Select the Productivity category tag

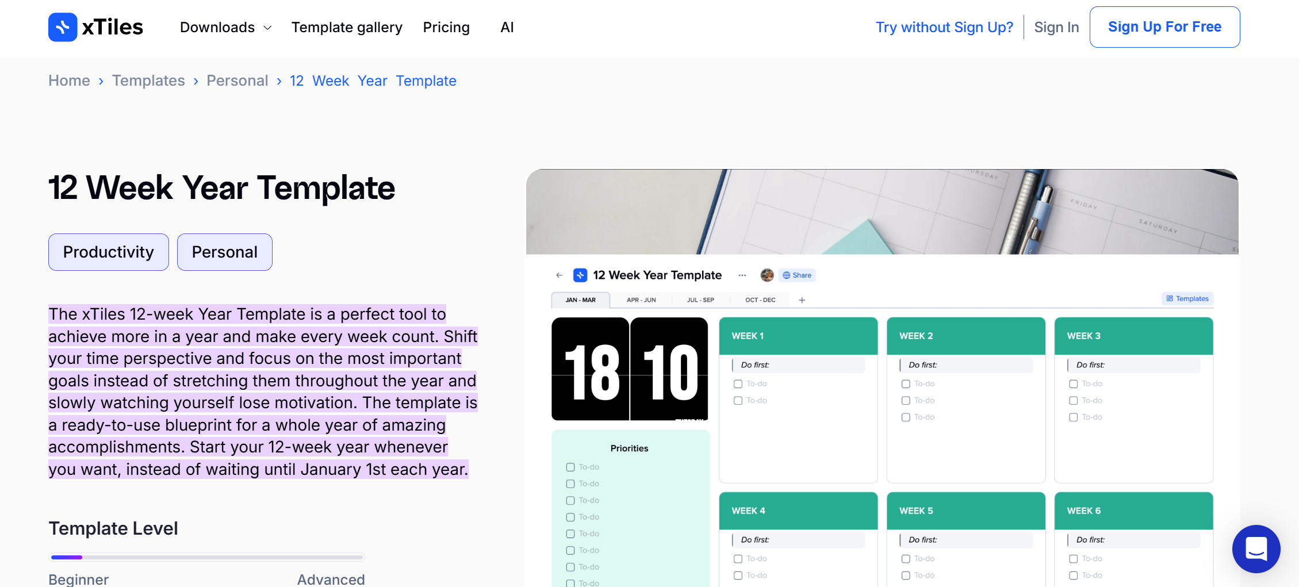coord(109,252)
